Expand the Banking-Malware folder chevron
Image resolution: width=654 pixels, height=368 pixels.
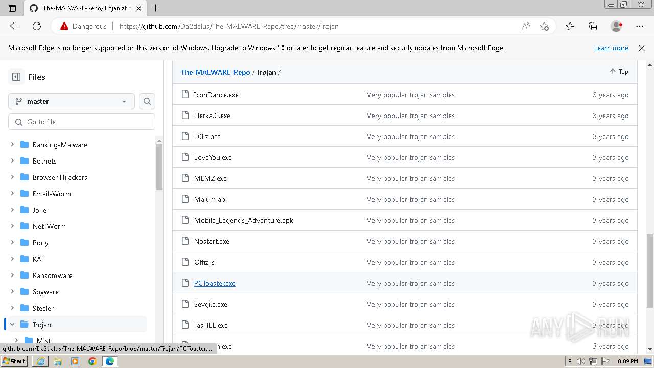pyautogui.click(x=12, y=145)
